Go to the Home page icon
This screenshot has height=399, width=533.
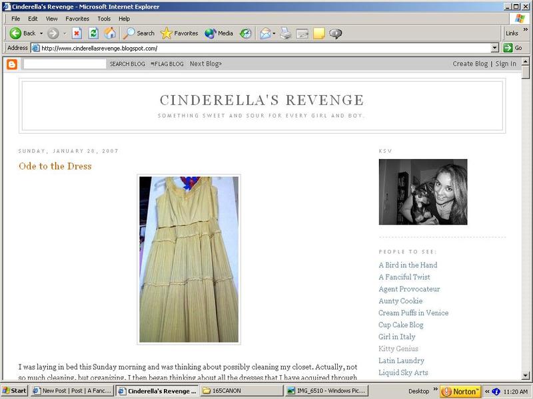tap(110, 33)
